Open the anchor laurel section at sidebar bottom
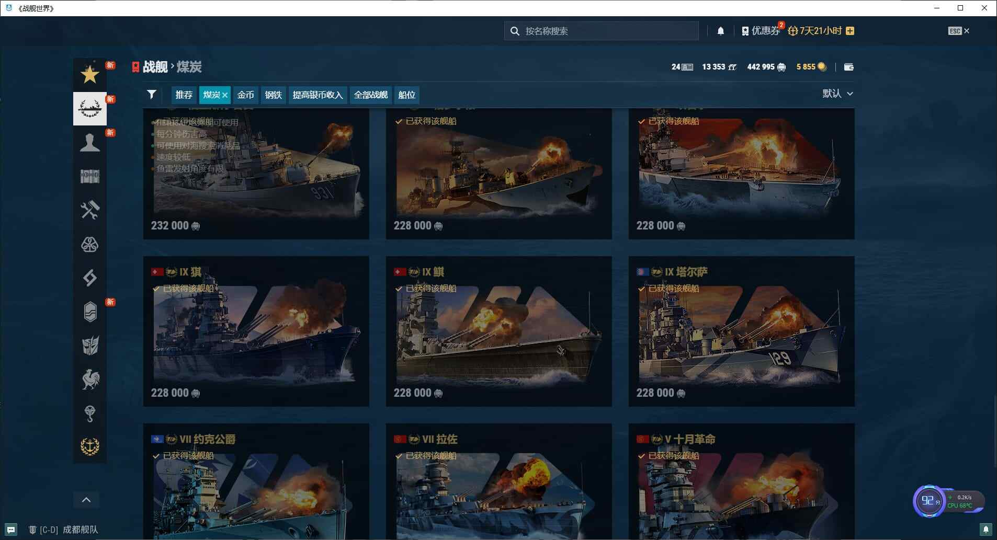 click(89, 445)
